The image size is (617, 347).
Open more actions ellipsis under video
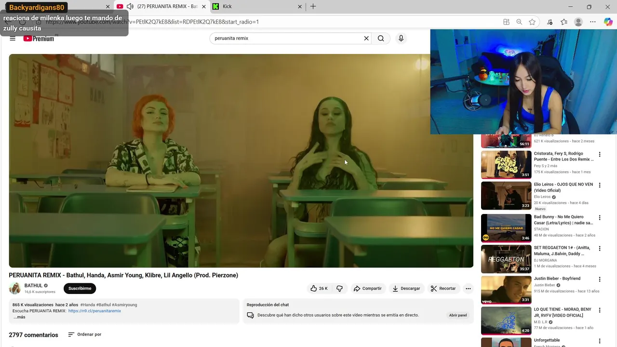point(468,289)
